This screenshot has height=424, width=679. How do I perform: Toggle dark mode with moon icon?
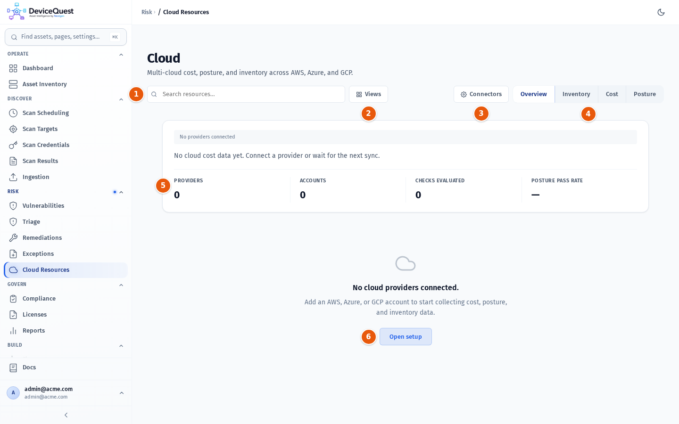(661, 12)
